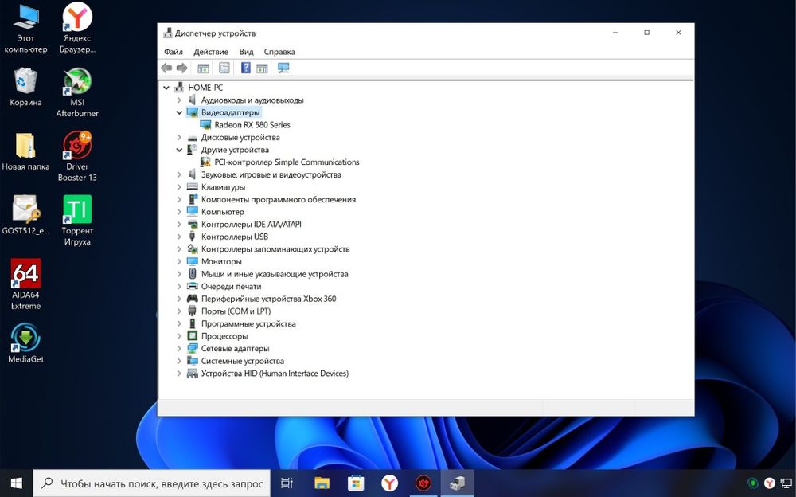The width and height of the screenshot is (796, 497).
Task: Minimize the Диспетчер устройств window
Action: click(x=615, y=33)
